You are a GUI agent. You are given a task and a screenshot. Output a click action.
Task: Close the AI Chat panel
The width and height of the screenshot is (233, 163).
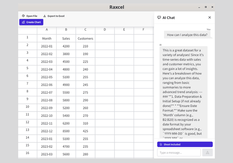pos(210,17)
